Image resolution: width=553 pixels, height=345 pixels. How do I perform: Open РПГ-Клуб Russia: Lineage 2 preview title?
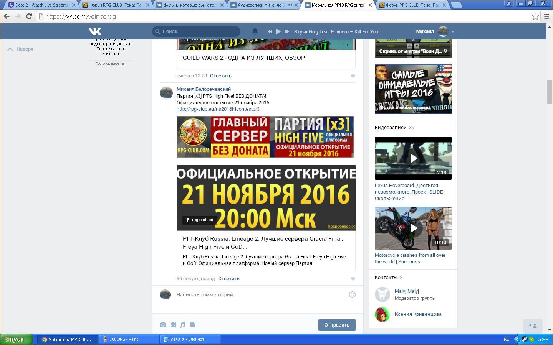pyautogui.click(x=263, y=243)
